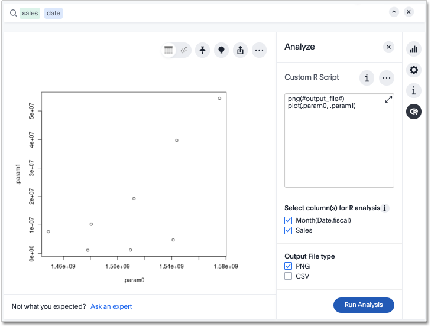Open the chart's more options menu

point(259,51)
